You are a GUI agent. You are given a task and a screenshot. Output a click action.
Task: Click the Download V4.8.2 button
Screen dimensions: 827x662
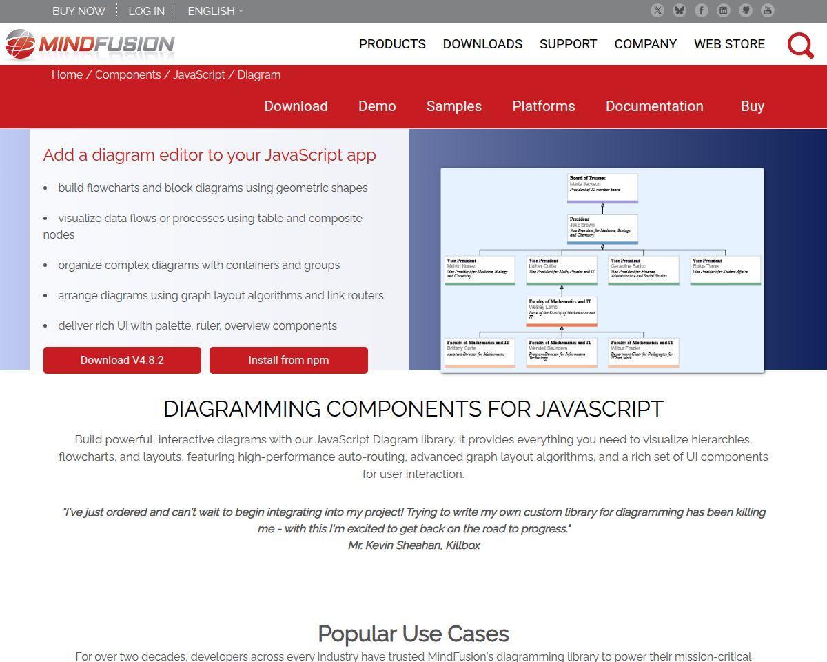(x=122, y=360)
